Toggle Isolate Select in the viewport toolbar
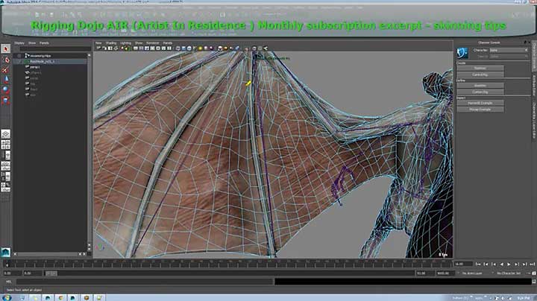 (x=246, y=48)
